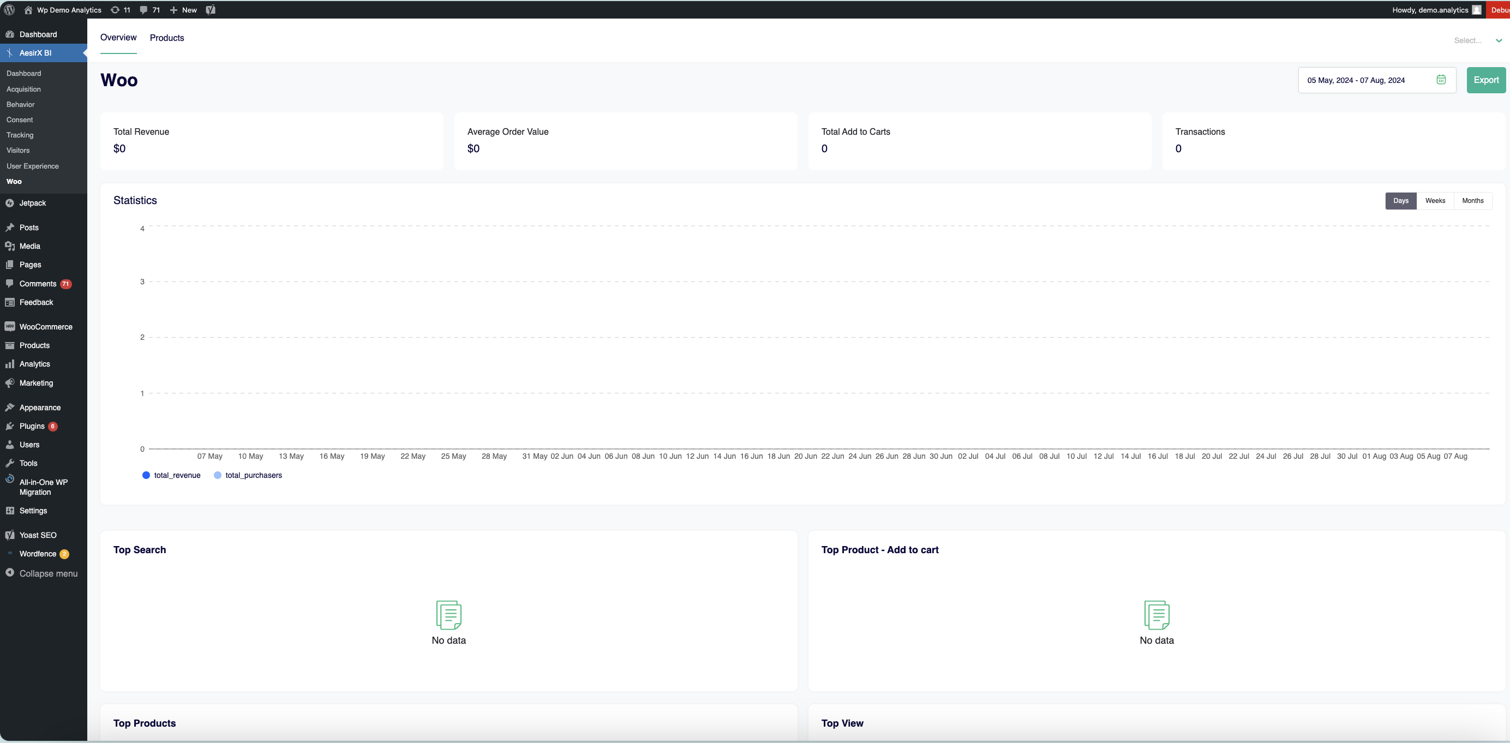Open the date range 05 May - 07 Aug picker
The image size is (1510, 743).
tap(1377, 80)
